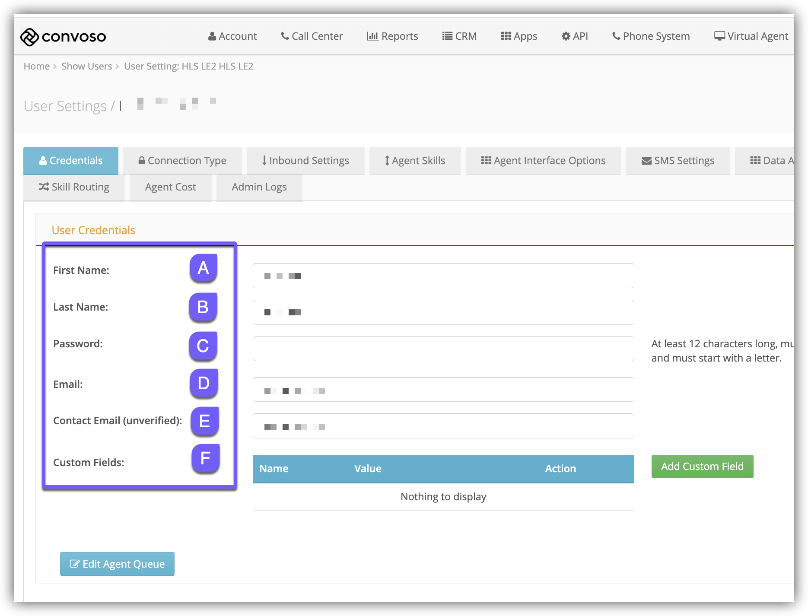View the Admin Logs tab
Screen dimensions: 808x616
(259, 187)
